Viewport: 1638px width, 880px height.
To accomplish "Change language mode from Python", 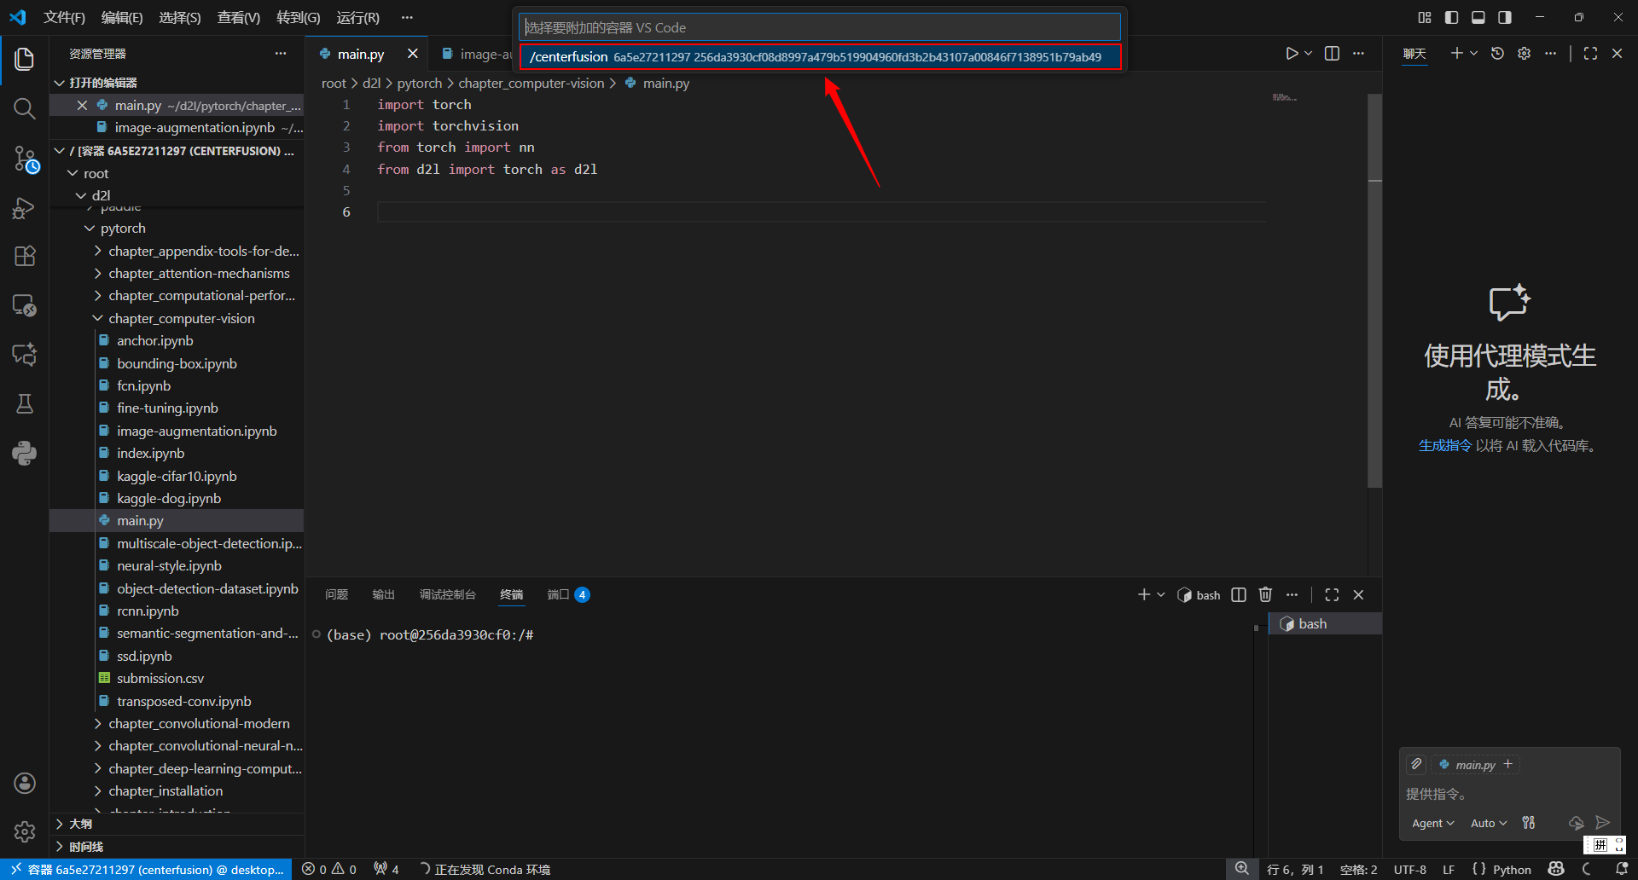I will pos(1512,870).
